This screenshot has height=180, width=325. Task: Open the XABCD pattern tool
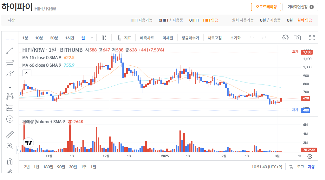pyautogui.click(x=10, y=96)
